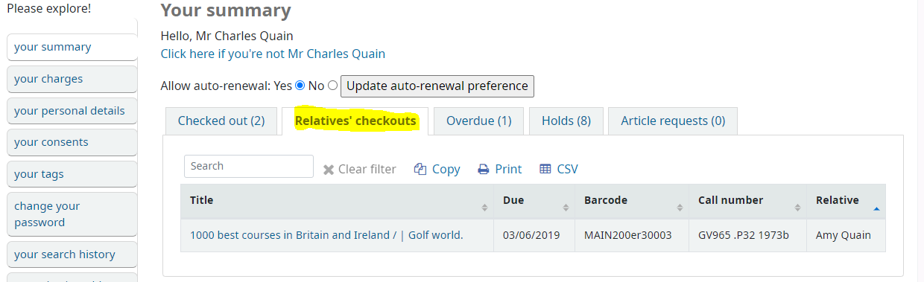
Task: Switch to the Checked out (2) tab
Action: click(221, 121)
